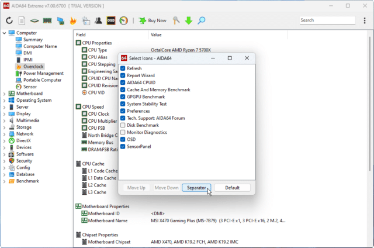Open the Report Wizard toolbar icon

coord(22,20)
